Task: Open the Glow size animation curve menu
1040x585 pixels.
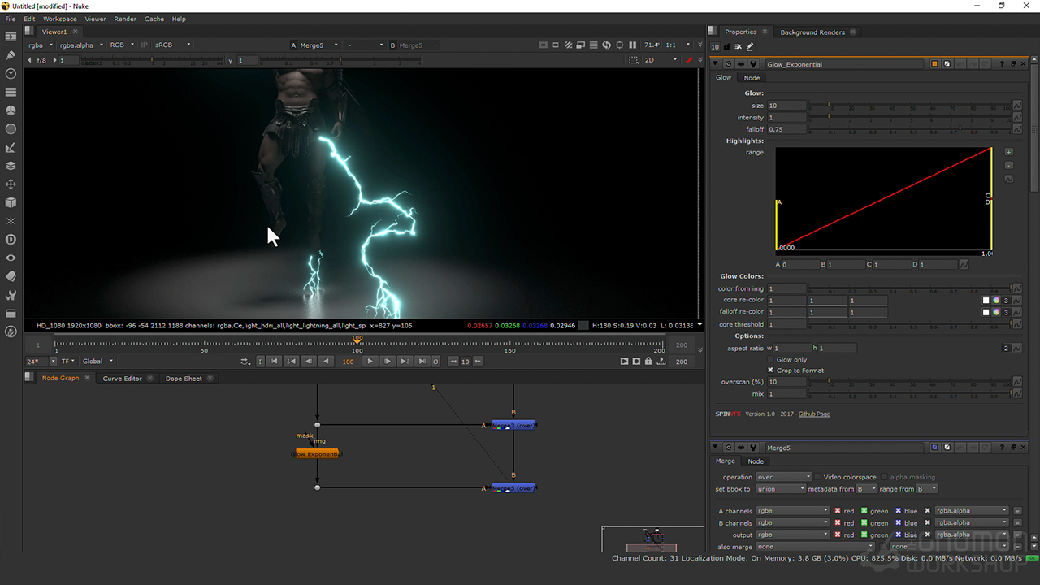Action: click(x=1016, y=106)
